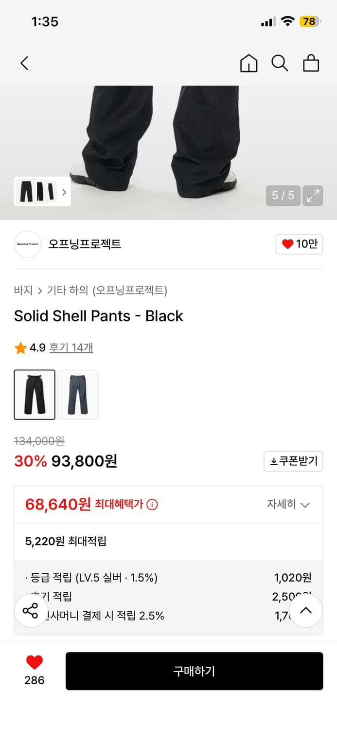Tap the star rating icon

click(x=20, y=347)
